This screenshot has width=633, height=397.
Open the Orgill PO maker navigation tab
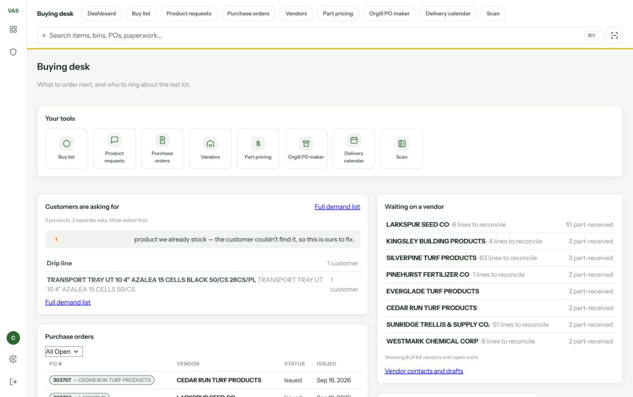(389, 14)
